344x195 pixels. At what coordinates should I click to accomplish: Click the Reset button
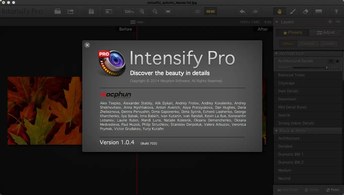click(x=333, y=190)
